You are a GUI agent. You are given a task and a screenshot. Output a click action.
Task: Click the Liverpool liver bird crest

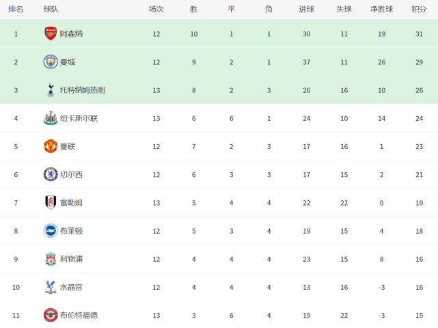[x=51, y=259]
